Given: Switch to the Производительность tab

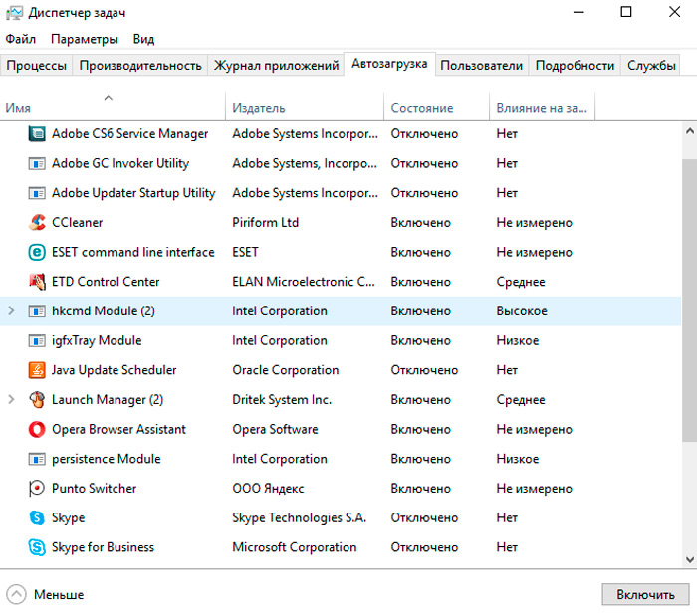Looking at the screenshot, I should pyautogui.click(x=140, y=66).
